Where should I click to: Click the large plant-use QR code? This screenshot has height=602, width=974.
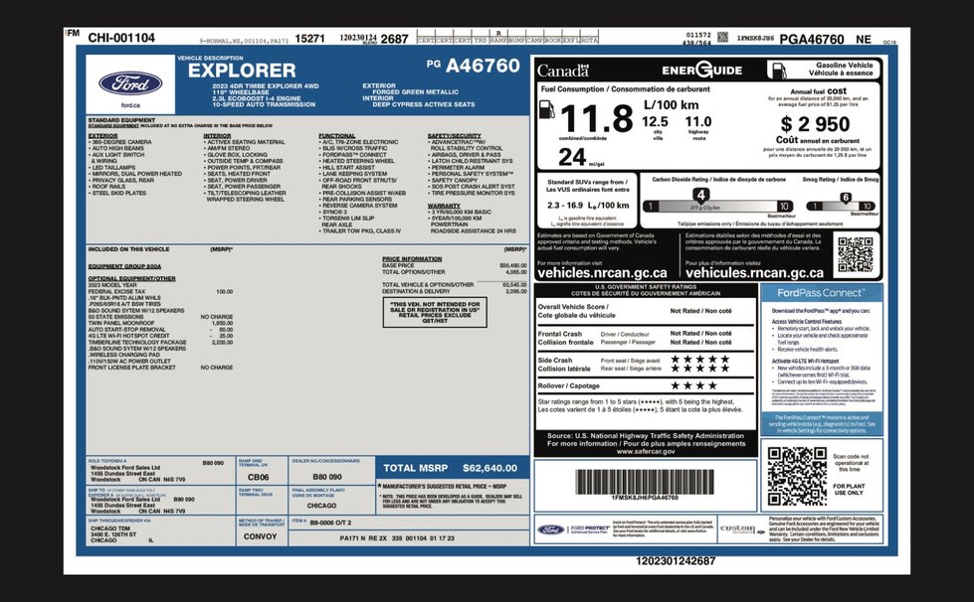coord(796,476)
